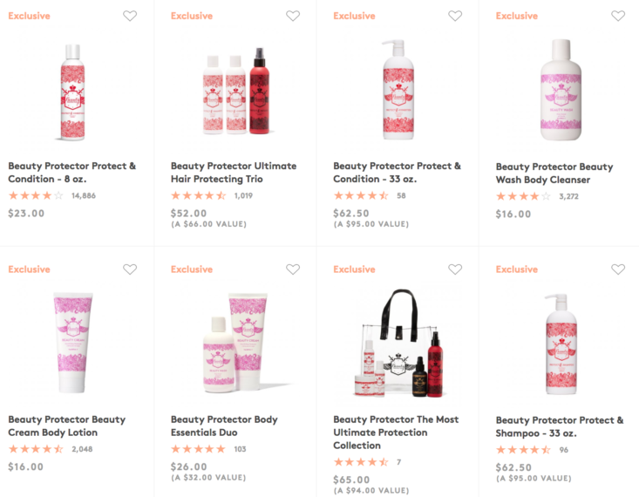Click the Body Essentials Duo 103 ratings stars
639x497 pixels.
pos(198,449)
